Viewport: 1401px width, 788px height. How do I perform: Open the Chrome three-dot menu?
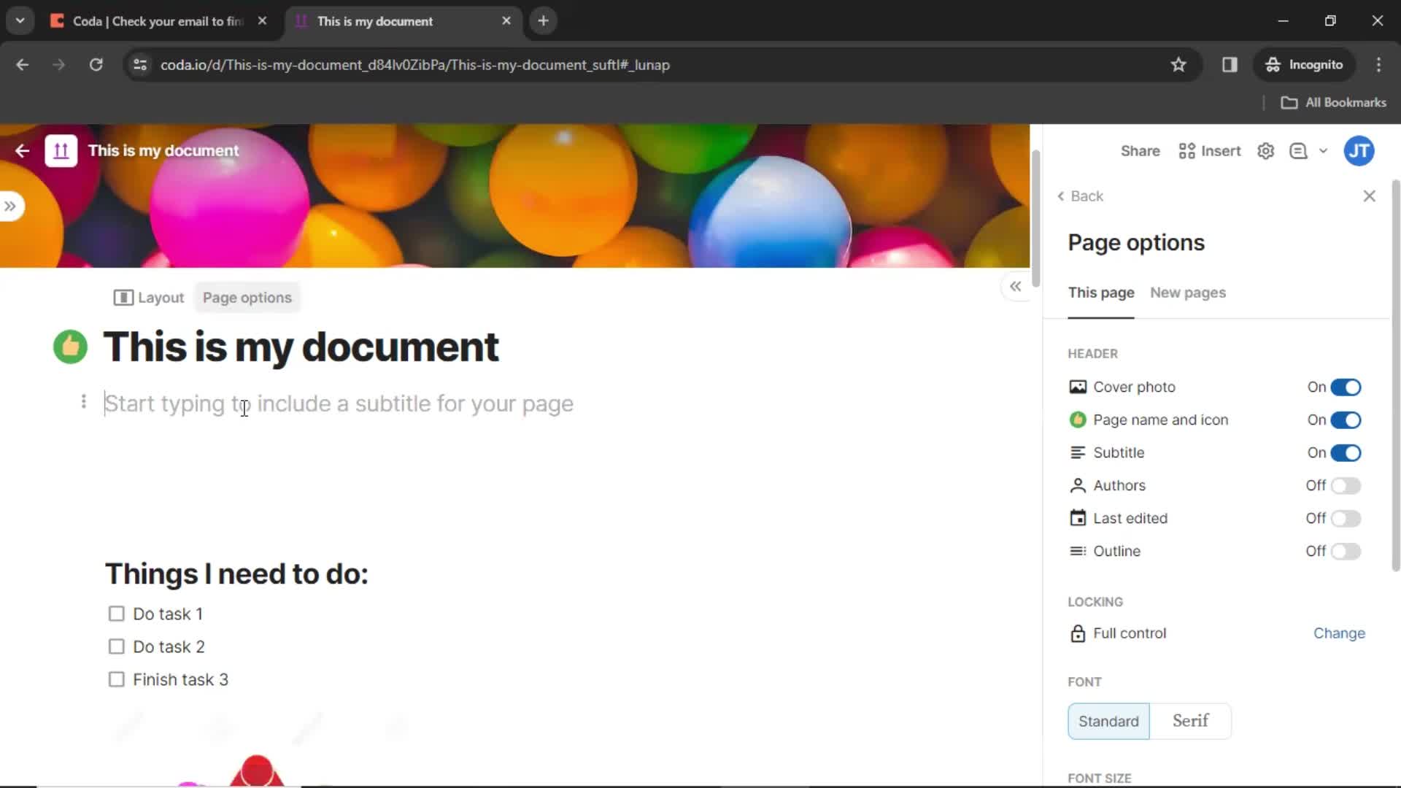point(1378,65)
